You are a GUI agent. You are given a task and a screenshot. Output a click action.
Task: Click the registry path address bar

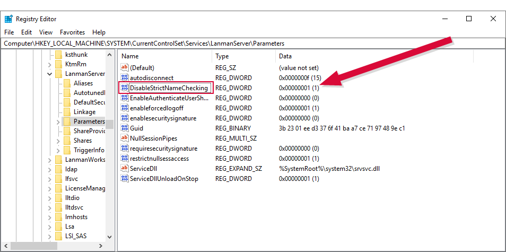point(253,43)
